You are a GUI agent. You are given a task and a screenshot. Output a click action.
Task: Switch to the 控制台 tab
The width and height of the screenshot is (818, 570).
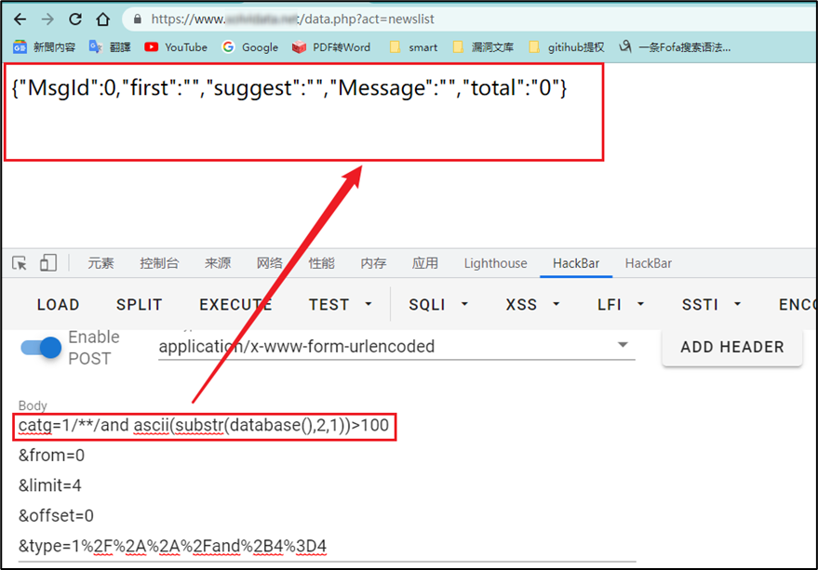(x=159, y=263)
